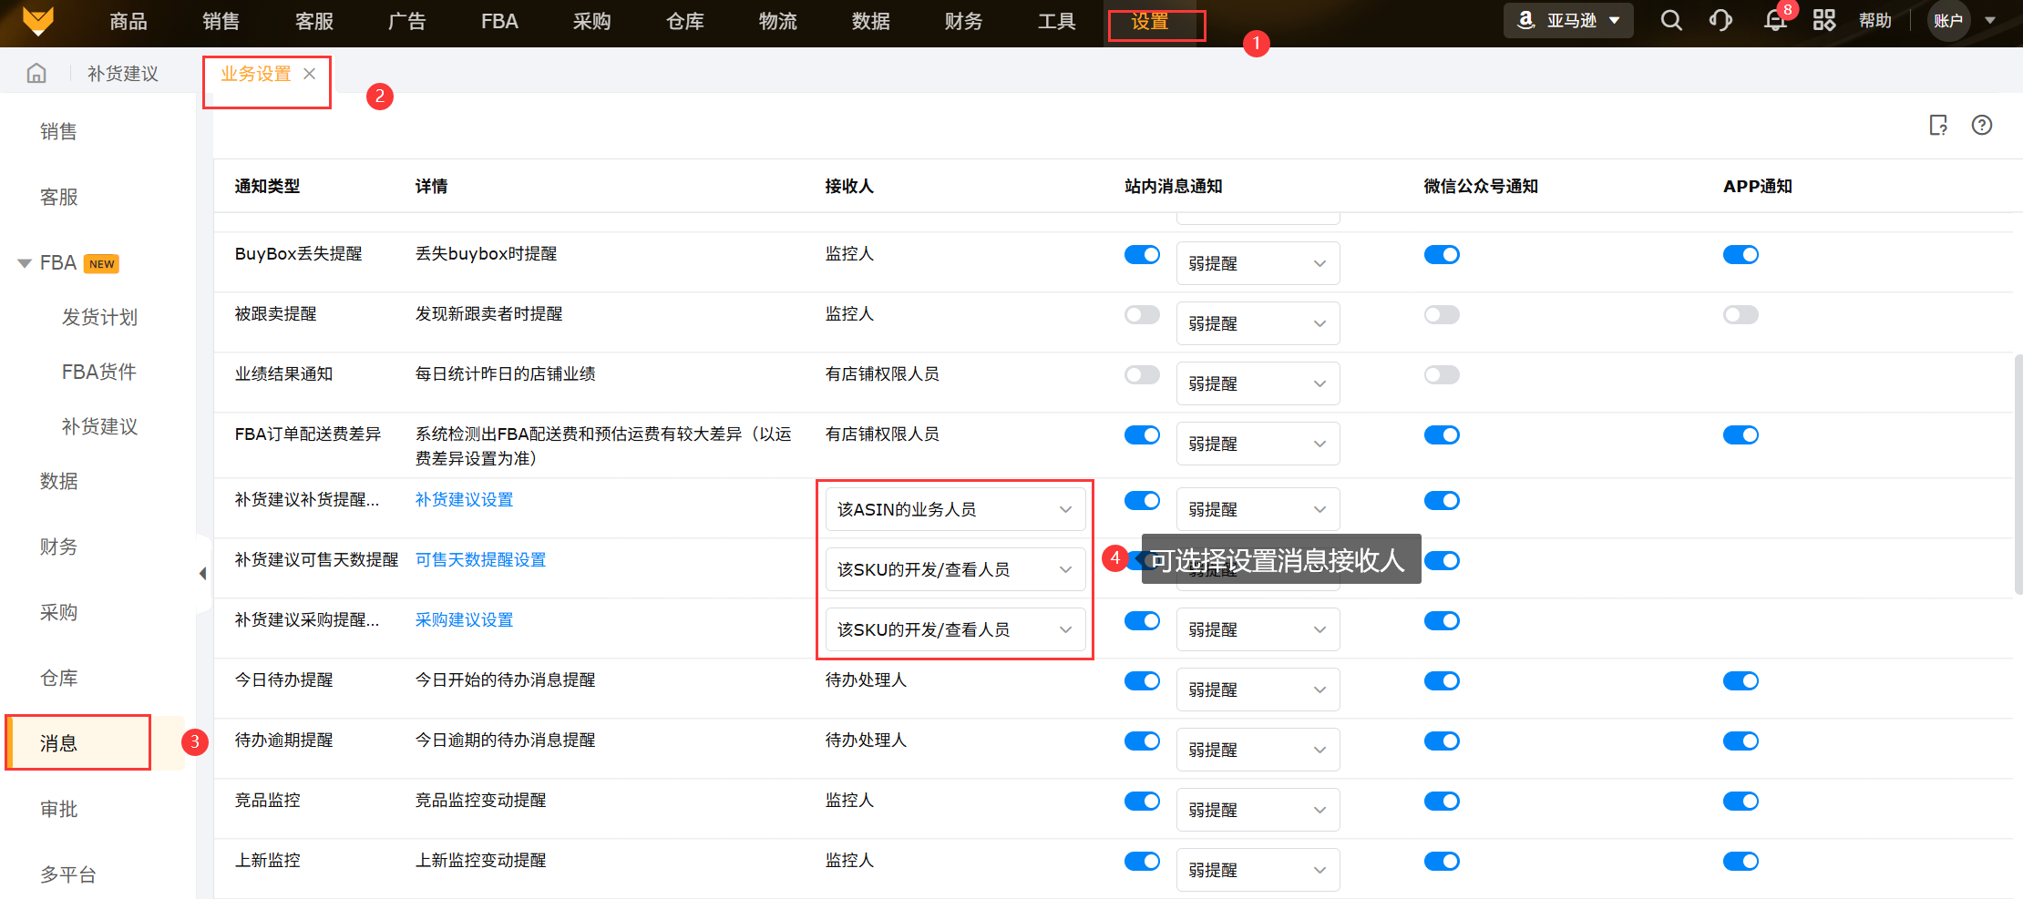Open 弱提醒 dropdown for 竞品监控
This screenshot has width=2023, height=899.
coord(1258,810)
